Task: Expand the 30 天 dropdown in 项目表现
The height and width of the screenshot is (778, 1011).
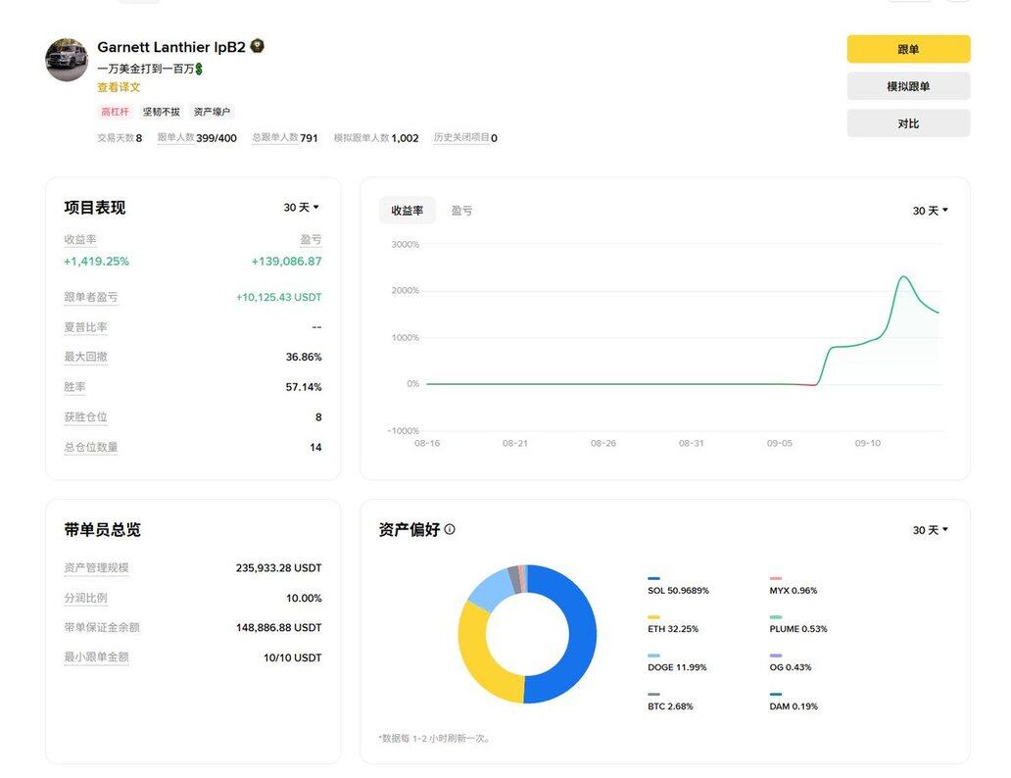Action: pyautogui.click(x=301, y=207)
